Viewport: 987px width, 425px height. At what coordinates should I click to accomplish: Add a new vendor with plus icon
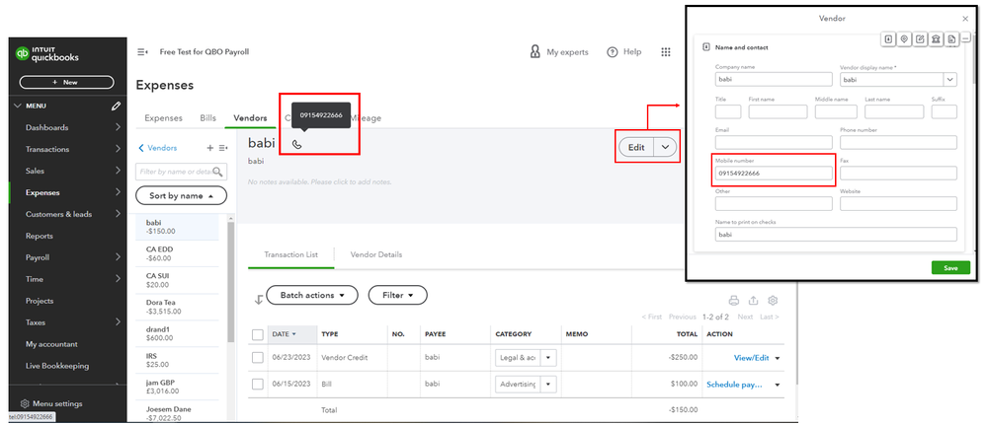point(210,148)
